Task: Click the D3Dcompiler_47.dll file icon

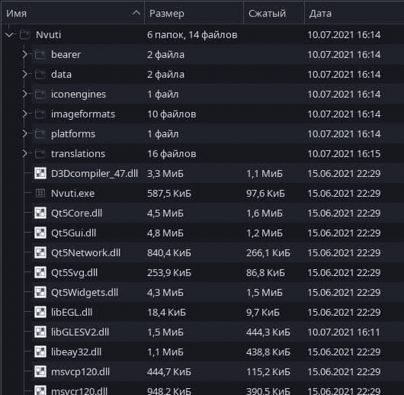Action: coord(40,173)
